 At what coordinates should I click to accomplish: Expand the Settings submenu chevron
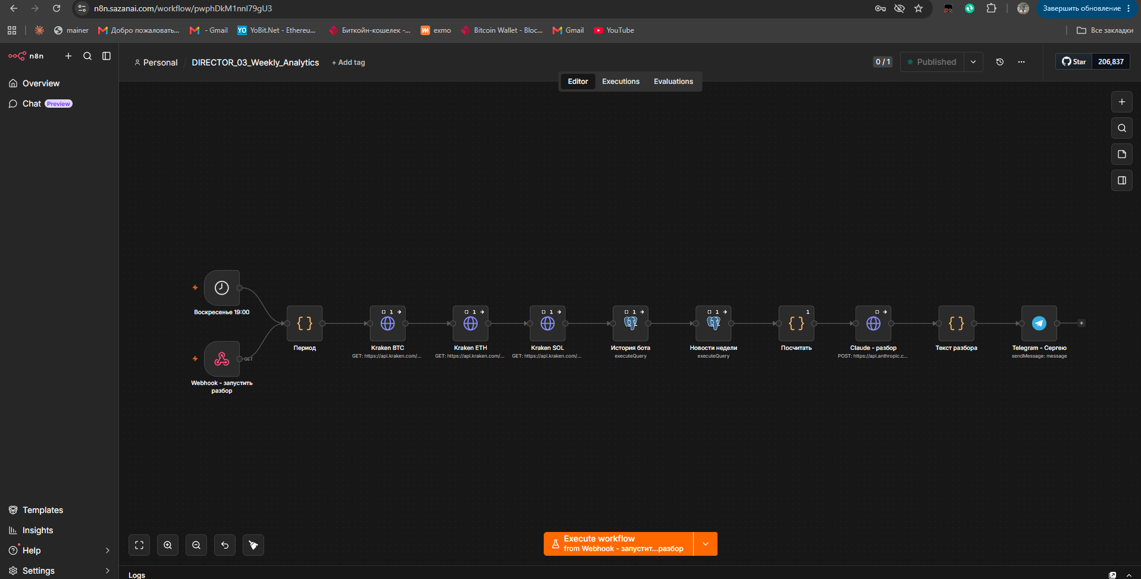(108, 571)
